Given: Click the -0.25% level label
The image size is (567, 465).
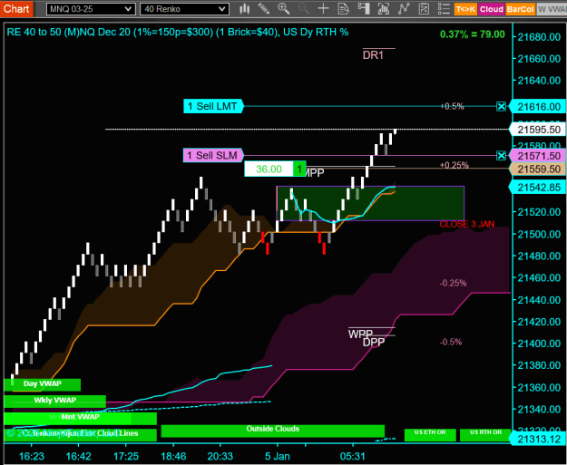Looking at the screenshot, I should 453,283.
